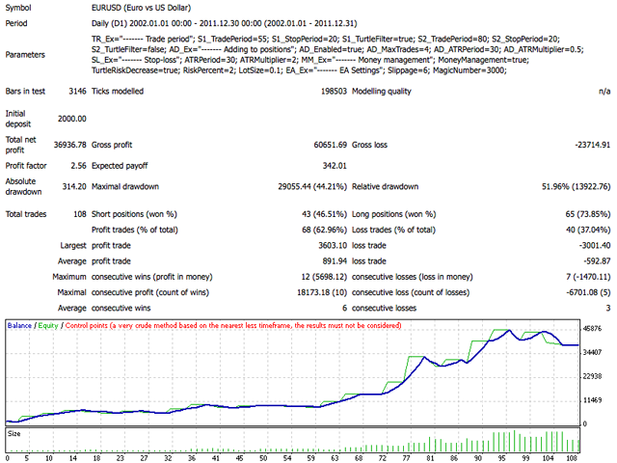
Task: Click the Expected payoff value 342.01
Action: [x=331, y=163]
